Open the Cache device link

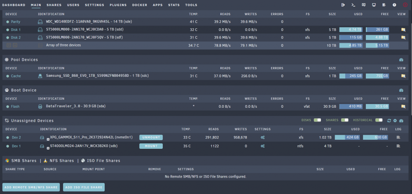(x=16, y=76)
